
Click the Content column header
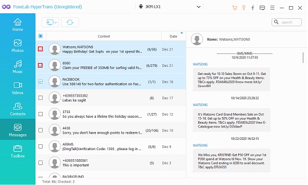[x=104, y=36]
